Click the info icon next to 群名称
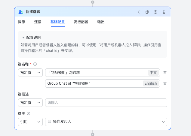 (35, 64)
